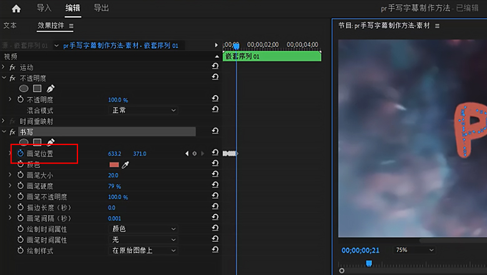Go to next 画笔位置 keyframe

pos(202,154)
